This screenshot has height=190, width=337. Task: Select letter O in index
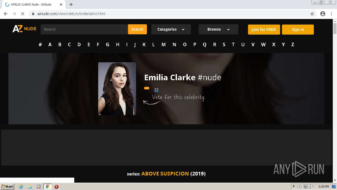185,45
